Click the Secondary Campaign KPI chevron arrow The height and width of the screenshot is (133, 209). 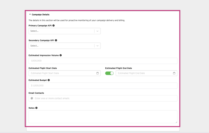[98, 46]
